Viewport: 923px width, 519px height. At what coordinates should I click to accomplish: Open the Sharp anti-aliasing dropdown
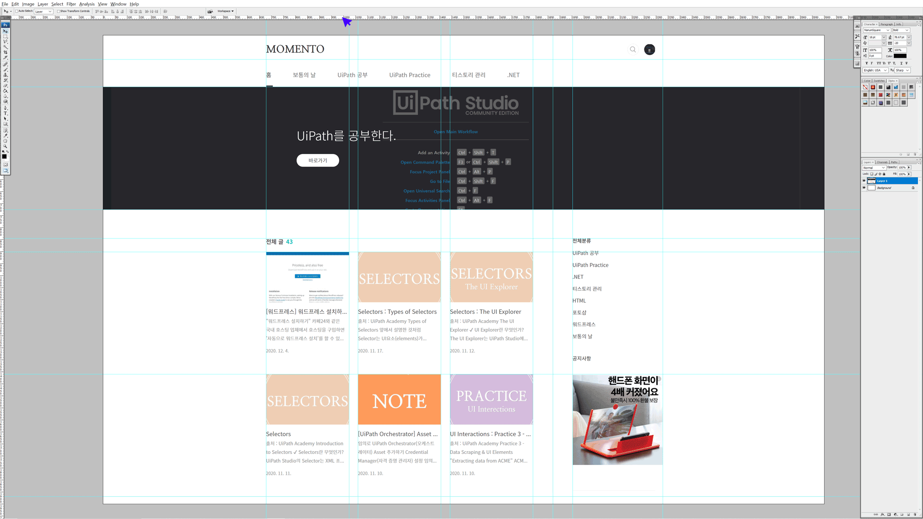903,70
